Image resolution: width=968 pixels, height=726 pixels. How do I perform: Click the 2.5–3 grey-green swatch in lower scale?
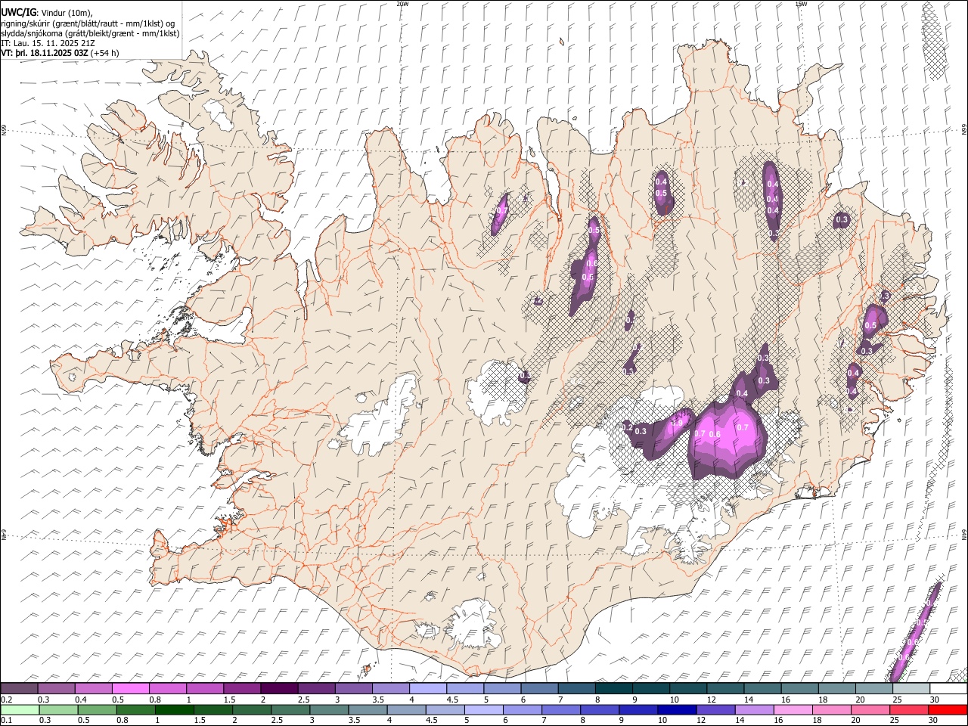click(x=290, y=710)
